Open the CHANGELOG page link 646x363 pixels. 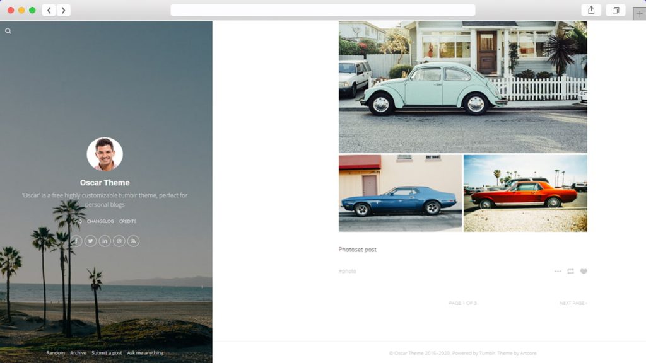click(100, 221)
